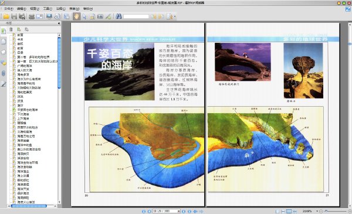The height and width of the screenshot is (214, 352).
Task: Open the Attachments paperclip panel
Action: (4, 73)
